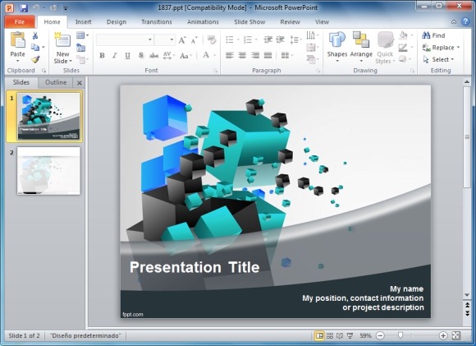Open Microsoft PowerPoint Help icon

pyautogui.click(x=465, y=21)
